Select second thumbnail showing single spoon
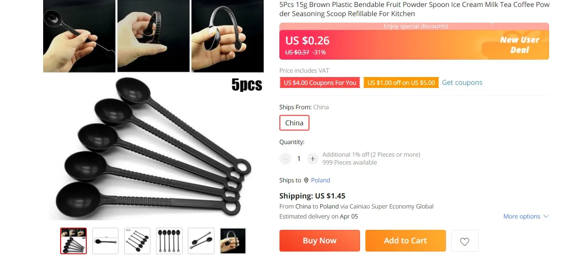The image size is (564, 259). pyautogui.click(x=105, y=241)
